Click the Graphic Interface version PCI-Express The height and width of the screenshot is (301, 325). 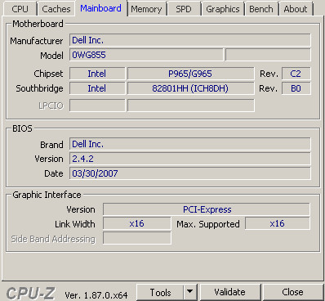pos(207,209)
